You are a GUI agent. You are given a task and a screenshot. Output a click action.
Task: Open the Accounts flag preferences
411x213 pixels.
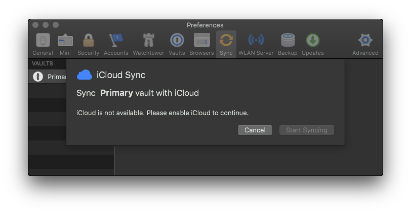point(116,45)
